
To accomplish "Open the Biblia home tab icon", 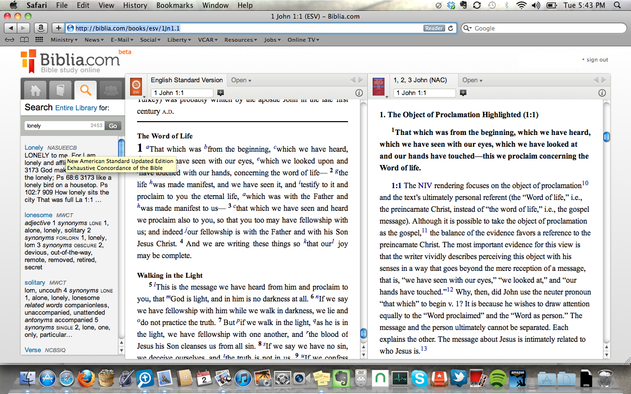I will [35, 90].
